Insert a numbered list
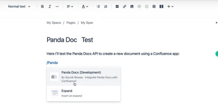Viewport: 218px width, 112px height. (x=106, y=6)
